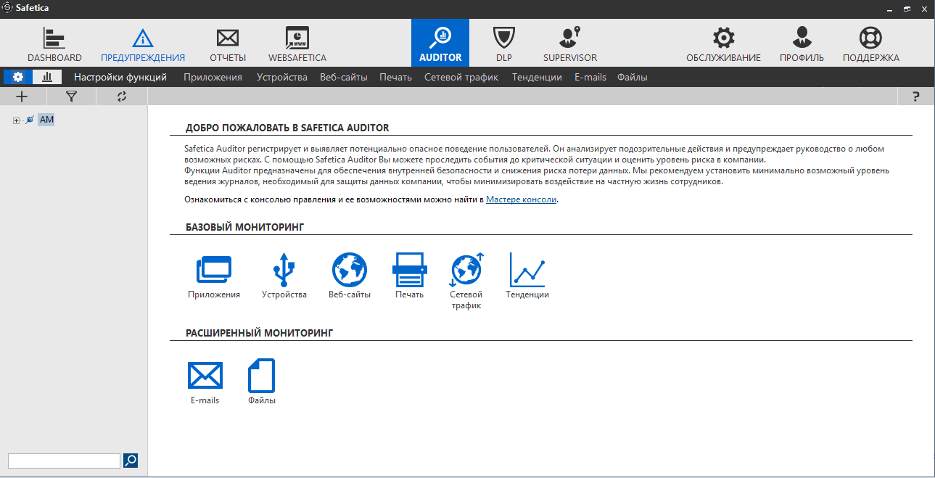935x478 pixels.
Task: Open the Предупреждения alerts section
Action: (x=143, y=44)
